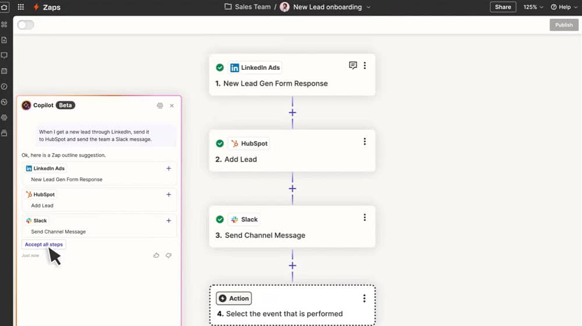
Task: Open the sidebar comments icon
Action: tap(4, 55)
